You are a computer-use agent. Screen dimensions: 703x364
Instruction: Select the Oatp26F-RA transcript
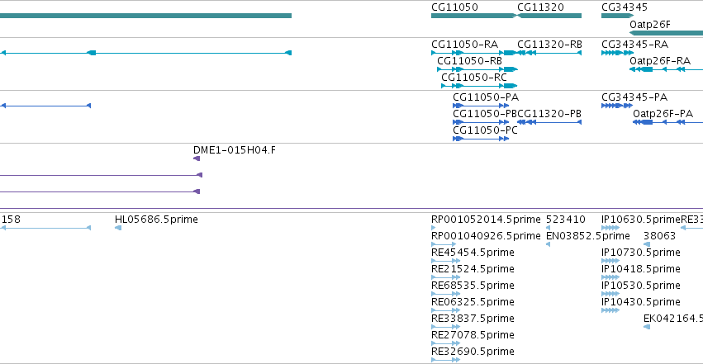(x=666, y=69)
